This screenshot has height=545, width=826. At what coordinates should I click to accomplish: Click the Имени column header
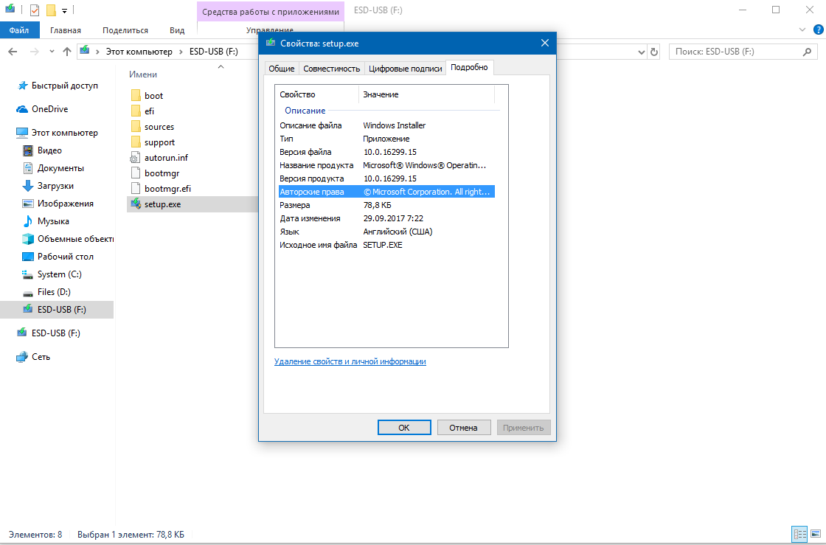click(x=143, y=74)
